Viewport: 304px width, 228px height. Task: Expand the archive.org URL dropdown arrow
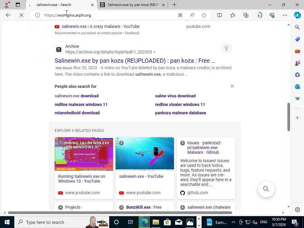click(x=154, y=52)
